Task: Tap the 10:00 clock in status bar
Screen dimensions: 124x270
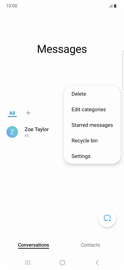Action: (x=12, y=6)
